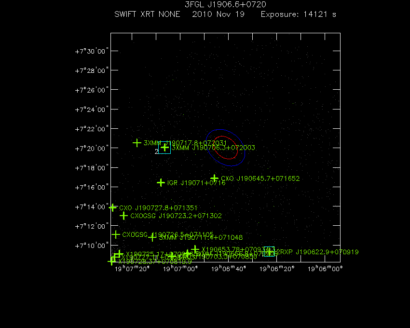
Task: Click the 3XMM J190711.4+071048 cross marker
Action: click(x=152, y=237)
